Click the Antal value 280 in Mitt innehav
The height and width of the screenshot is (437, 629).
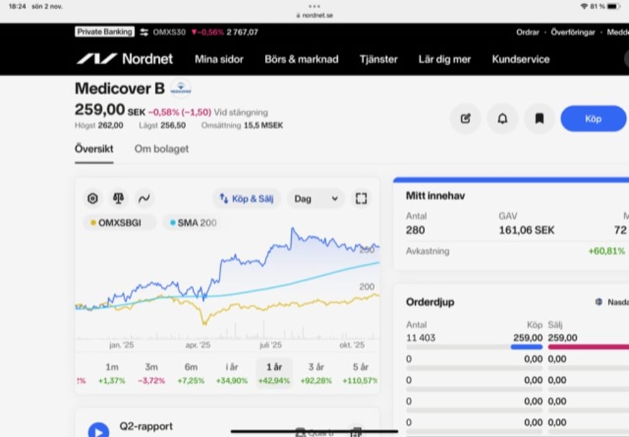pos(415,230)
